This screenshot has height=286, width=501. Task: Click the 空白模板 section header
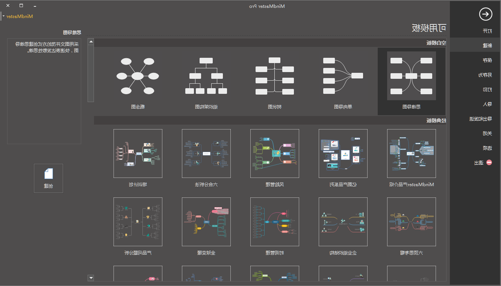coord(270,43)
